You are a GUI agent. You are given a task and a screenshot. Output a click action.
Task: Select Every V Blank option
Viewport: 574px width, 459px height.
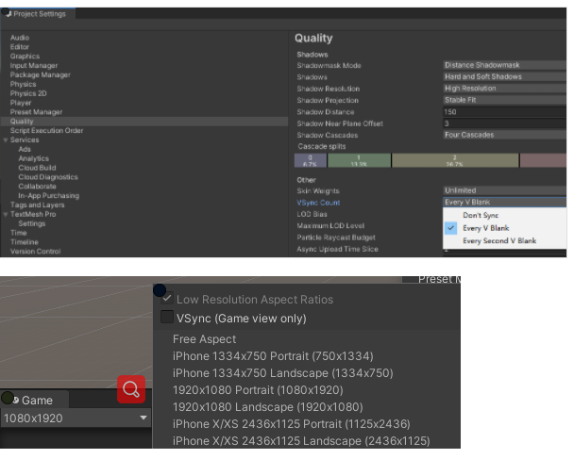(x=504, y=228)
